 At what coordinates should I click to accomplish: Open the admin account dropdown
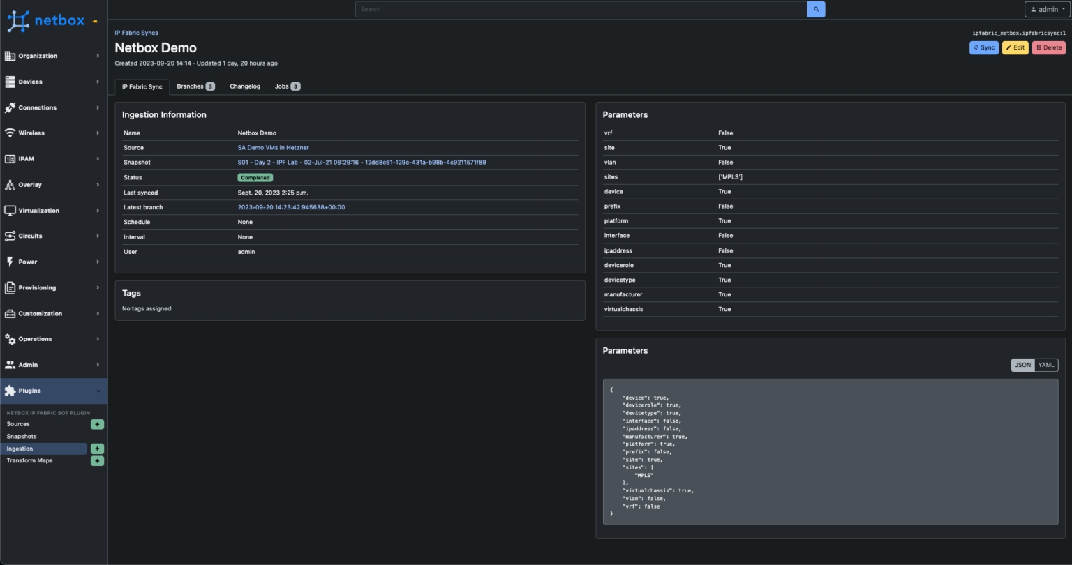click(1046, 9)
